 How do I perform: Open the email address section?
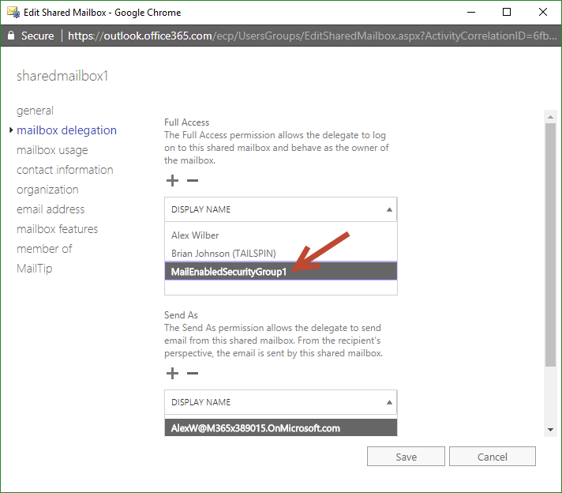click(51, 209)
